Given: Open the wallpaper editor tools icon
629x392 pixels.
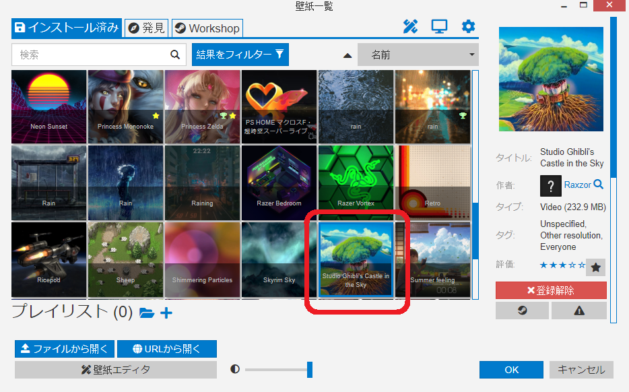Looking at the screenshot, I should coord(410,27).
